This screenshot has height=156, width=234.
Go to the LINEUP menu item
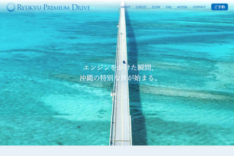[141, 7]
